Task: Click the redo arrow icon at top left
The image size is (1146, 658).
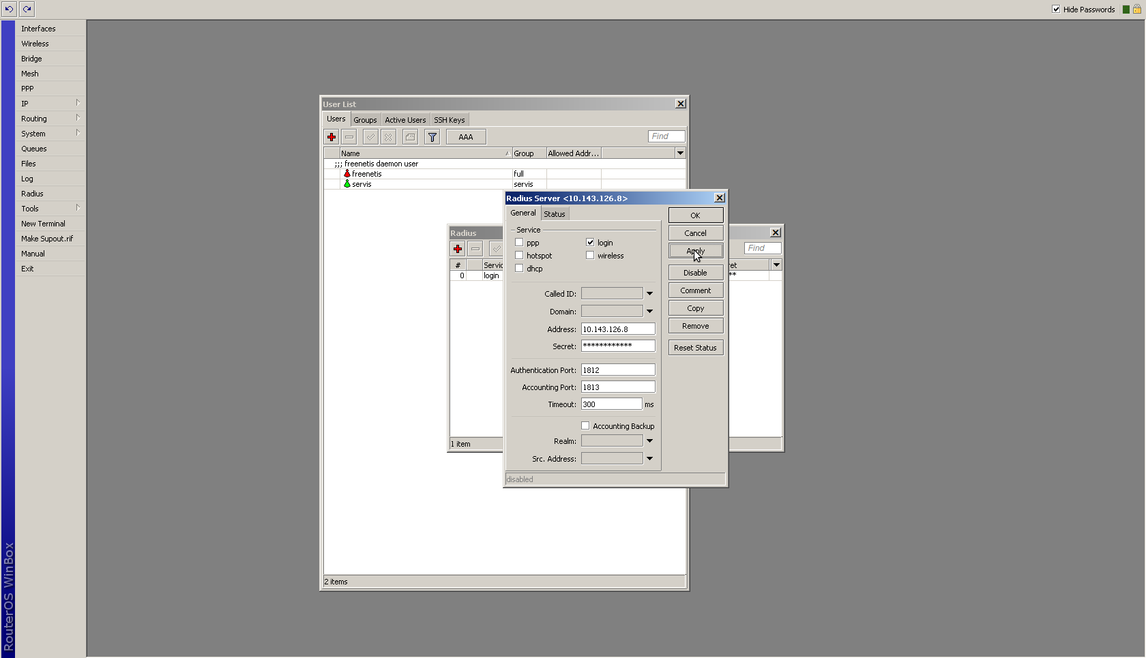Action: point(27,9)
